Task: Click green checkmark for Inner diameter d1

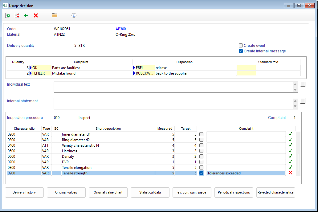Action: (x=290, y=134)
